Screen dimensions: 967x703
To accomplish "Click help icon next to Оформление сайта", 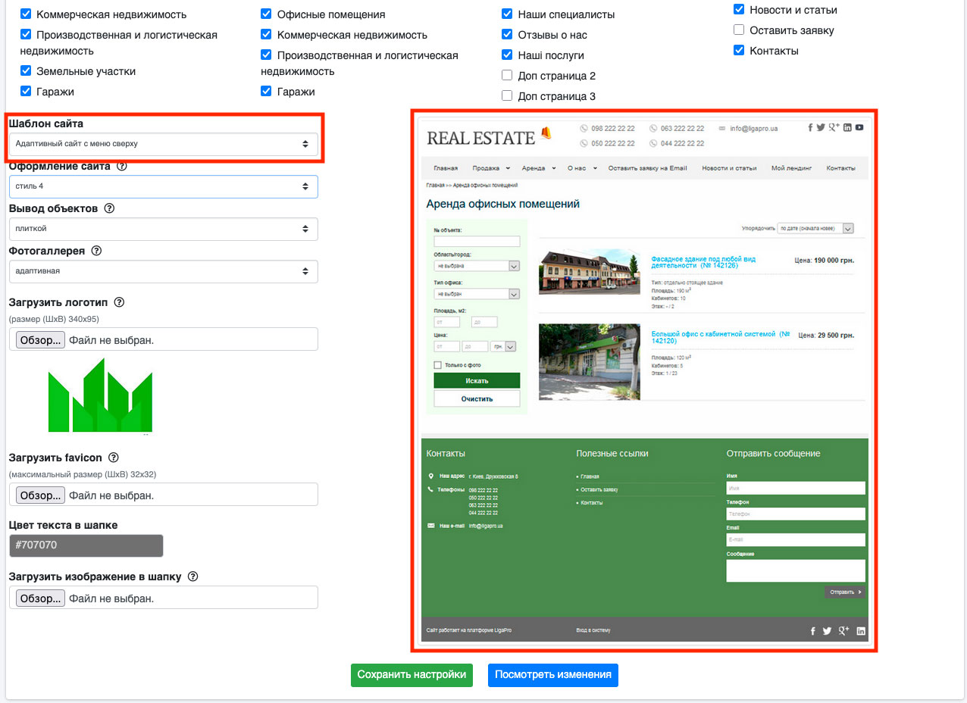I will coord(122,166).
